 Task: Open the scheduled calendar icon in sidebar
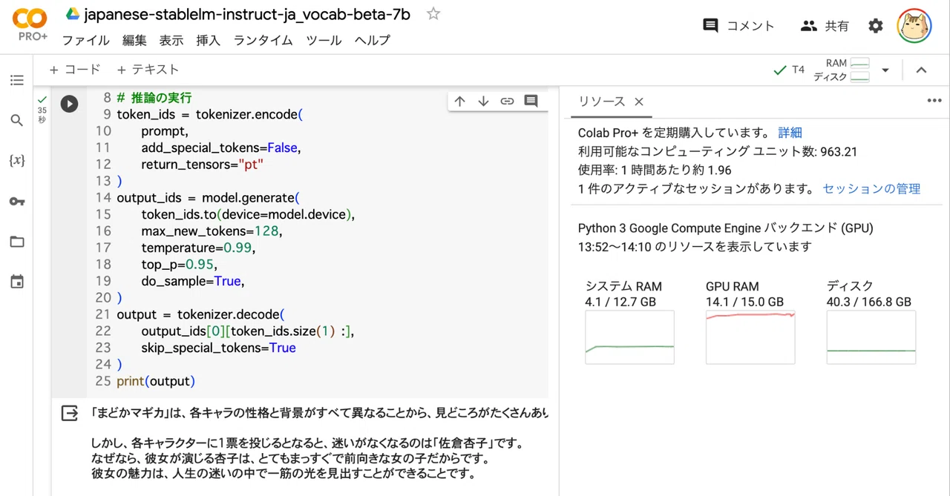tap(17, 282)
